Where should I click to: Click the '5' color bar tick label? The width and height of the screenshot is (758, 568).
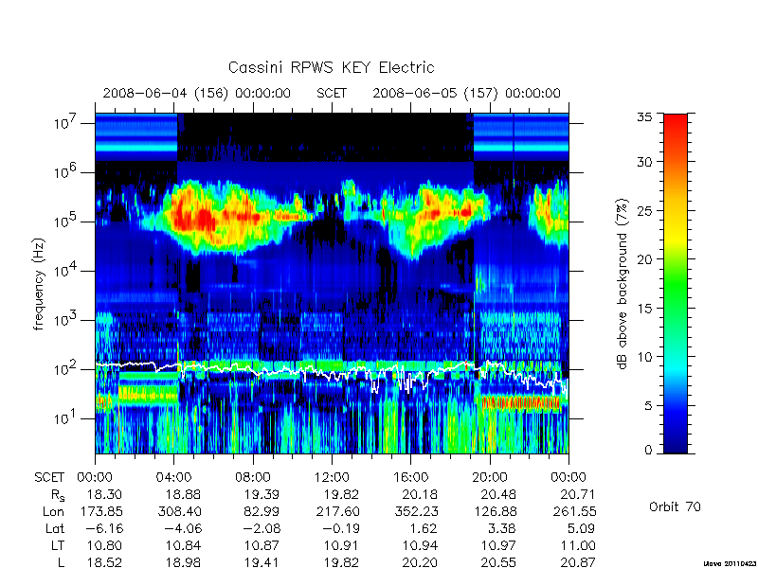[647, 406]
